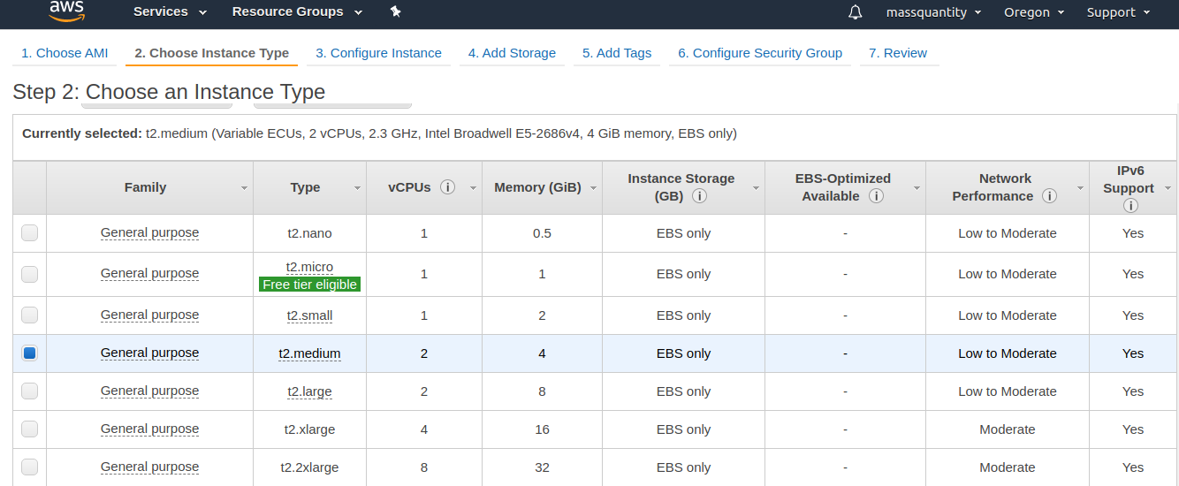Select the t2.nano instance checkbox
Image resolution: width=1179 pixels, height=486 pixels.
tap(30, 233)
